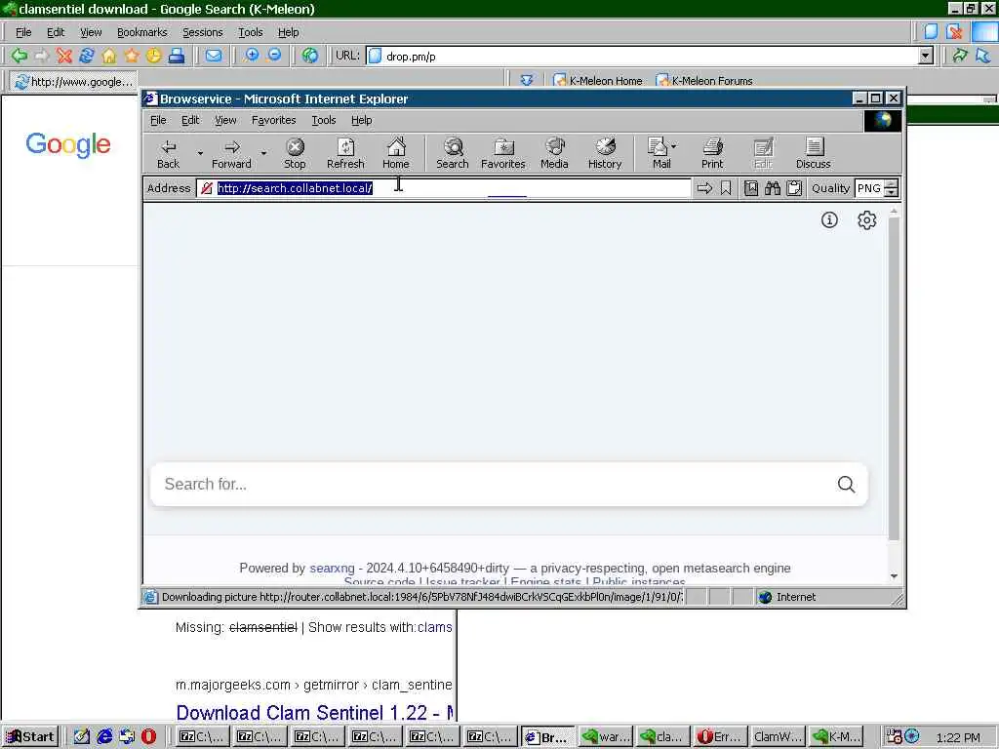Click Discuss button in Explorer toolbar

[x=813, y=154]
